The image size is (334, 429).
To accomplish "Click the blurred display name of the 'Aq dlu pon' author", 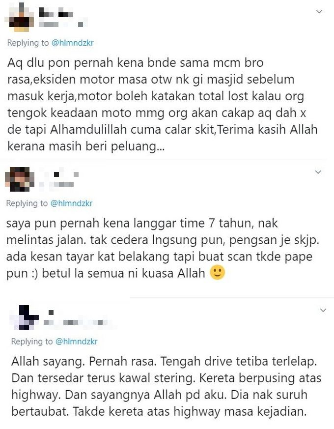I will pyautogui.click(x=56, y=12).
